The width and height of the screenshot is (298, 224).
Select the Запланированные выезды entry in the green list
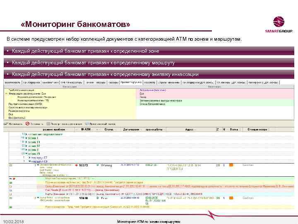click(161, 100)
